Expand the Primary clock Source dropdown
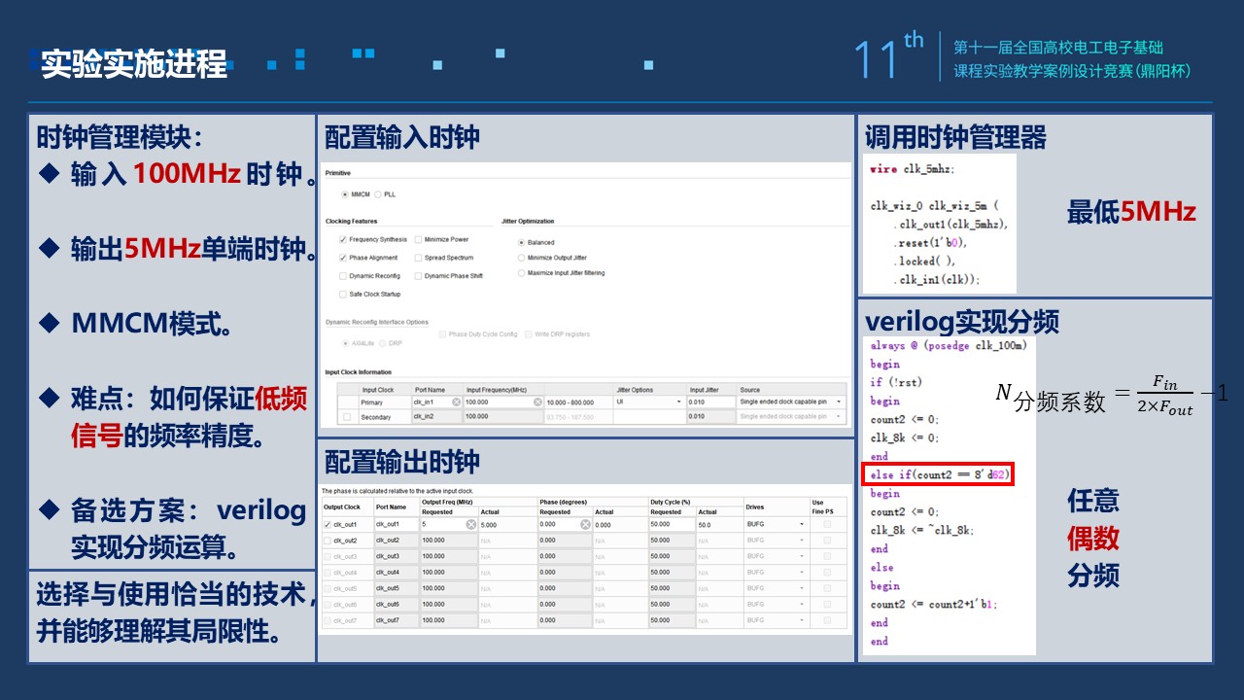The image size is (1244, 700). click(x=838, y=402)
